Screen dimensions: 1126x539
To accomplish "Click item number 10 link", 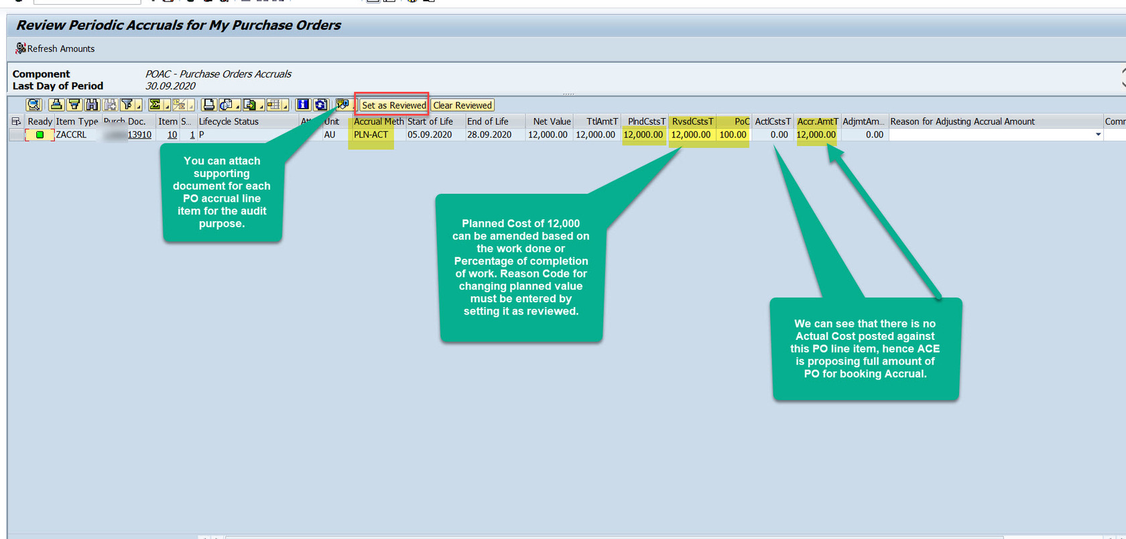I will 172,135.
